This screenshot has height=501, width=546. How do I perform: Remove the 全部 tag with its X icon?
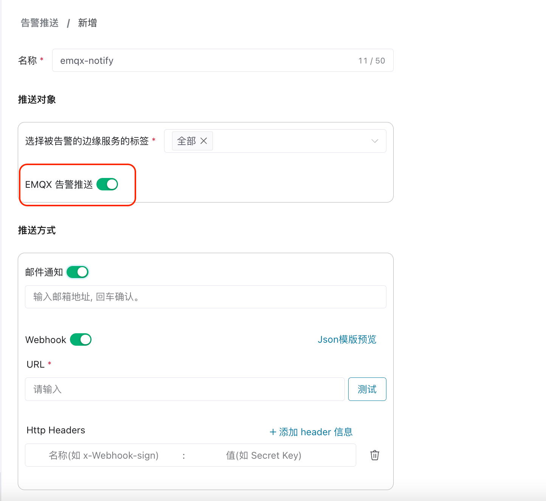[x=204, y=141]
